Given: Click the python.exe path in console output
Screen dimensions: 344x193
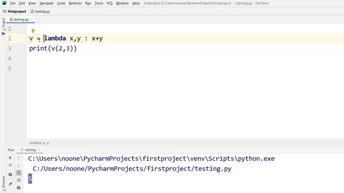Looking at the screenshot, I should pyautogui.click(x=152, y=159).
